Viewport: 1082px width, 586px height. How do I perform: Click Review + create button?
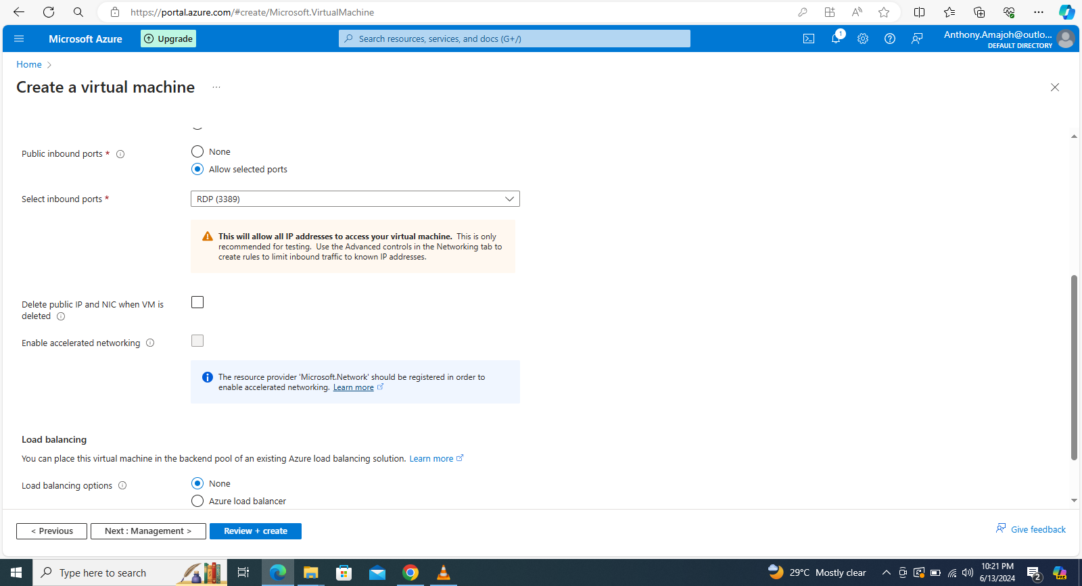(x=256, y=531)
